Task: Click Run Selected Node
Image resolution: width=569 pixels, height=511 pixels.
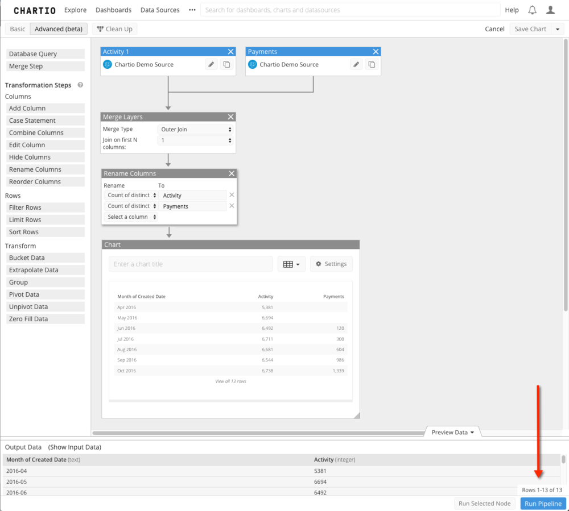Action: tap(484, 504)
